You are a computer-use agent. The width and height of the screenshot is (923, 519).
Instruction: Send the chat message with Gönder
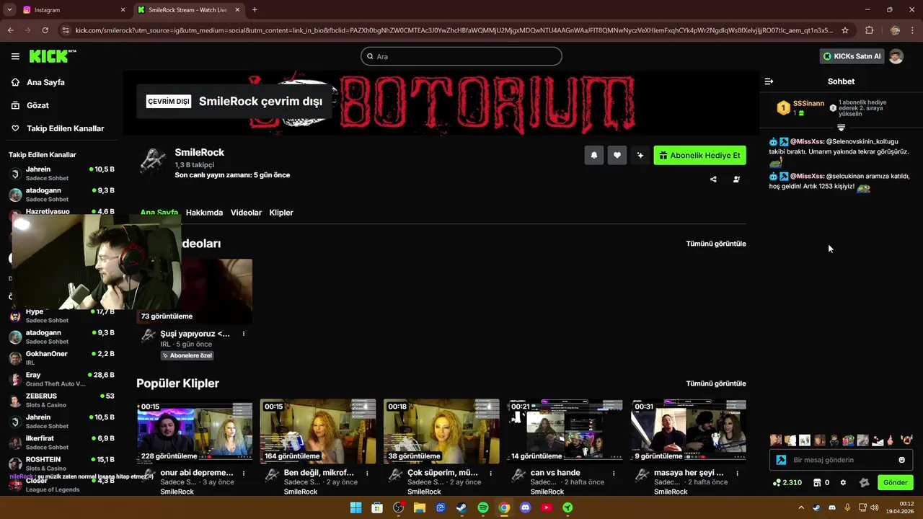[896, 482]
